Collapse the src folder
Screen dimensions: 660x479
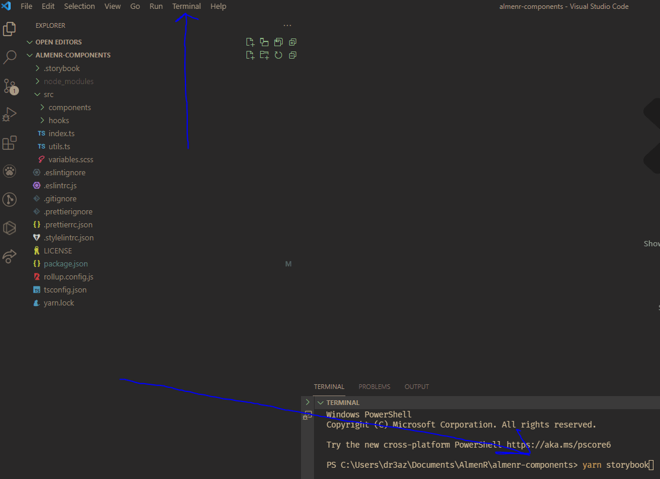point(37,94)
